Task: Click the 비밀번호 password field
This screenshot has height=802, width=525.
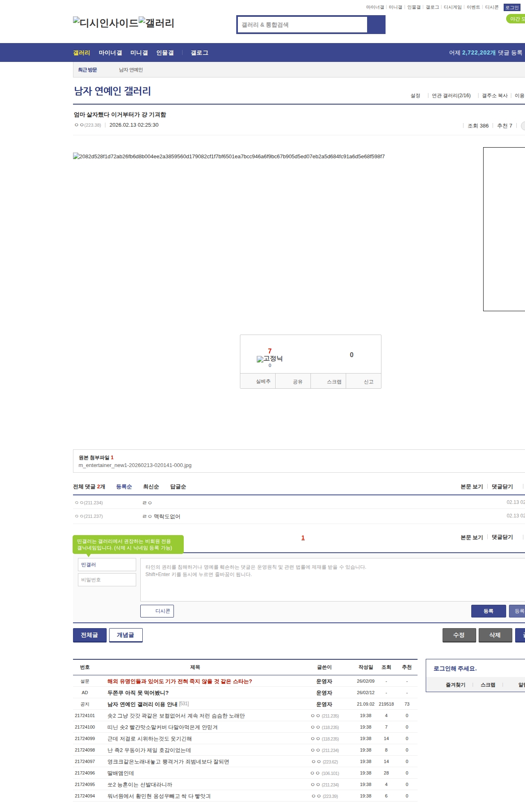Action: click(x=107, y=580)
